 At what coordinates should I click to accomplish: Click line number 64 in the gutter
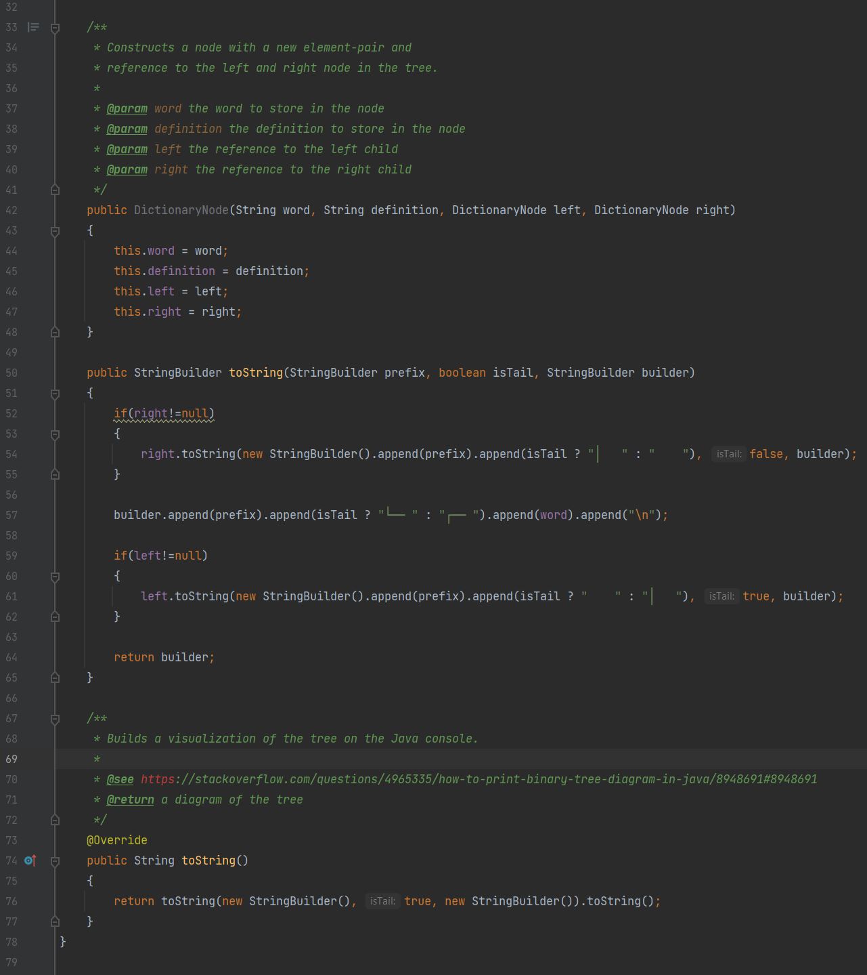click(12, 657)
